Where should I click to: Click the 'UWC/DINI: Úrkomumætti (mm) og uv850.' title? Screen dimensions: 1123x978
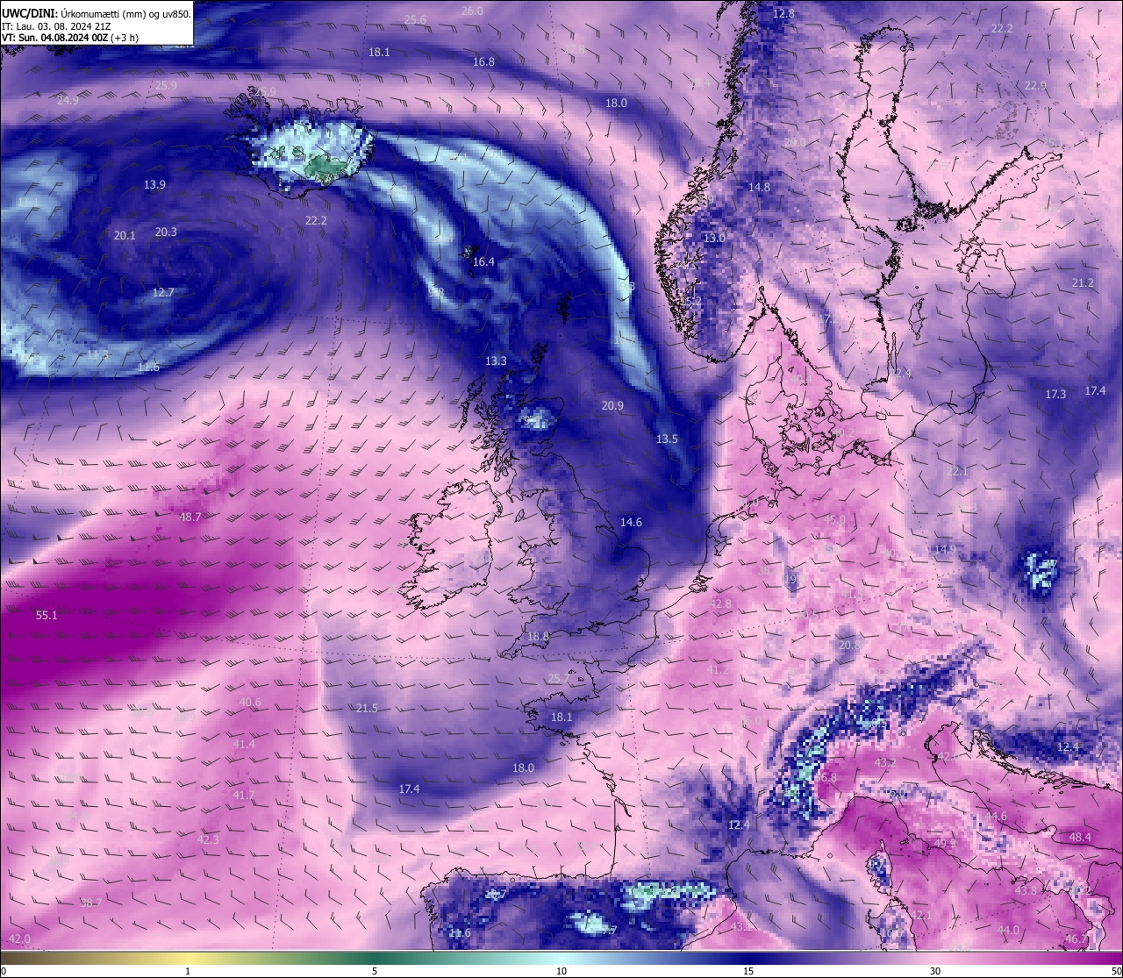97,14
